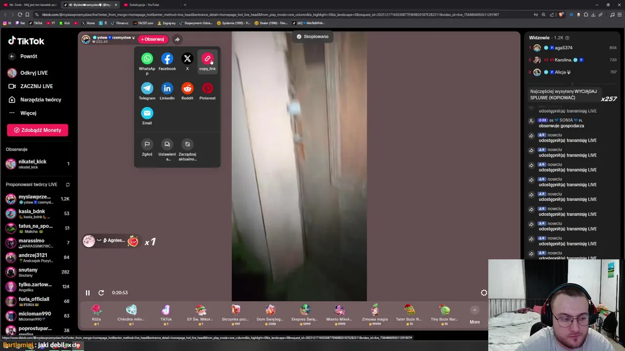Share stream on Facebook
This screenshot has width=625, height=351.
[x=167, y=58]
